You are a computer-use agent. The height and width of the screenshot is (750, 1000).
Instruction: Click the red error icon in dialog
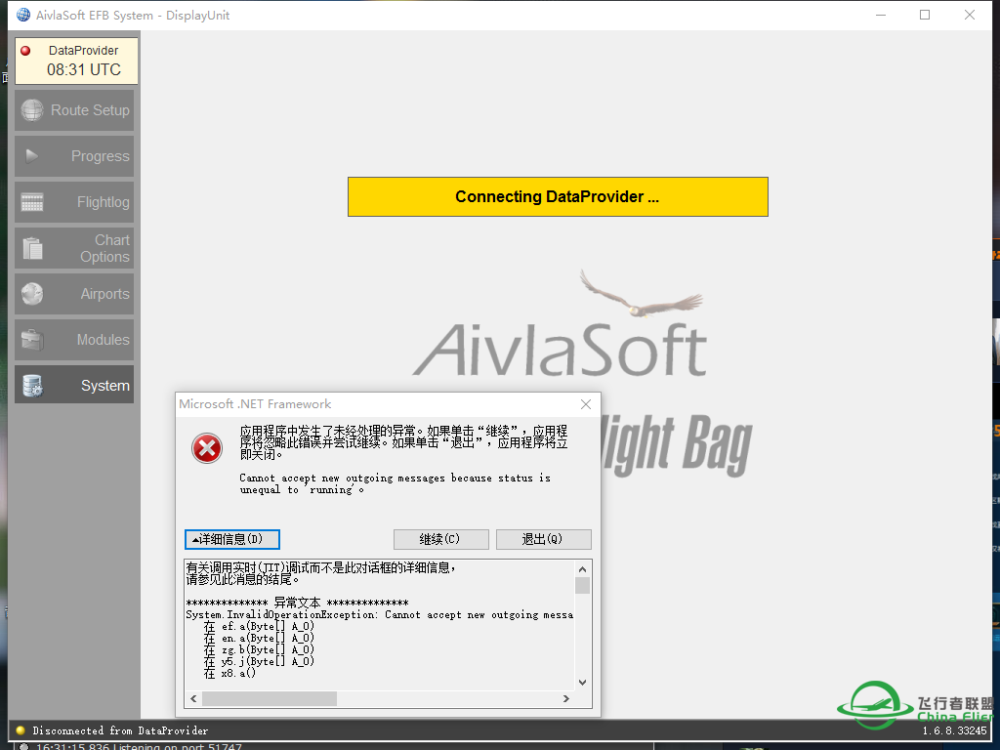207,448
